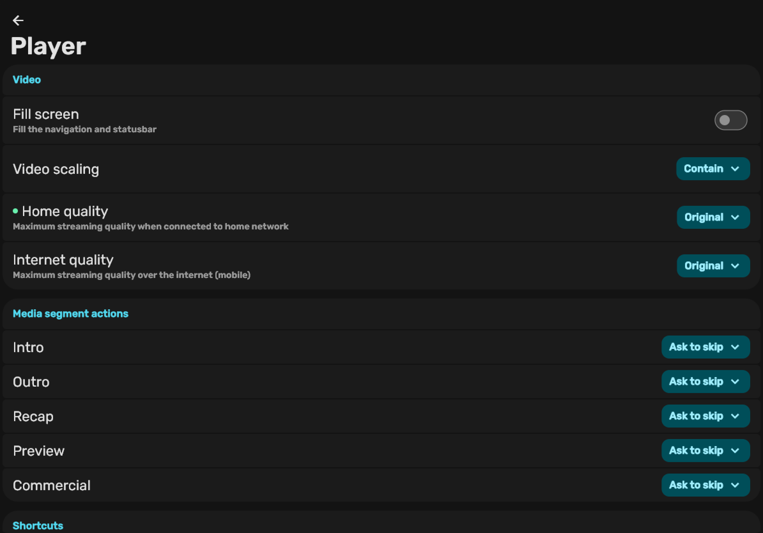Viewport: 763px width, 533px height.
Task: Click the Fill screen setting label
Action: click(46, 114)
